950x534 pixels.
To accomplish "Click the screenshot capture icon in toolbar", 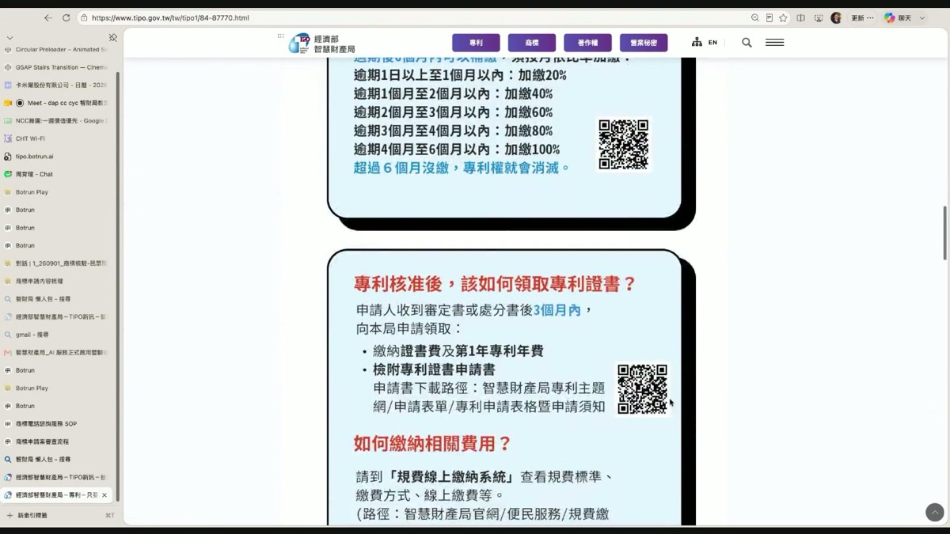I will tap(818, 17).
